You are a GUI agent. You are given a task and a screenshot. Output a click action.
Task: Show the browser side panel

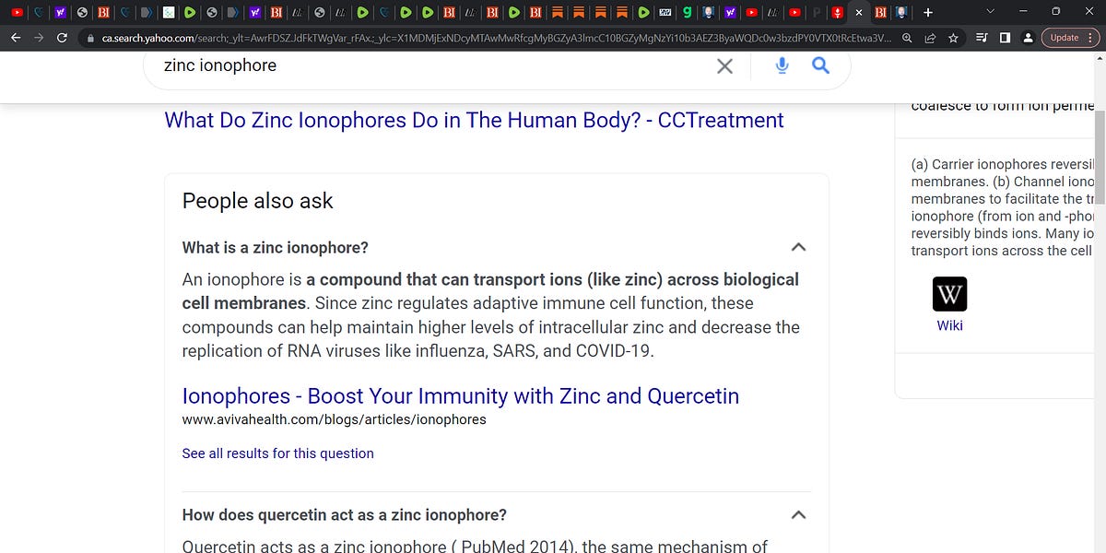(1004, 38)
